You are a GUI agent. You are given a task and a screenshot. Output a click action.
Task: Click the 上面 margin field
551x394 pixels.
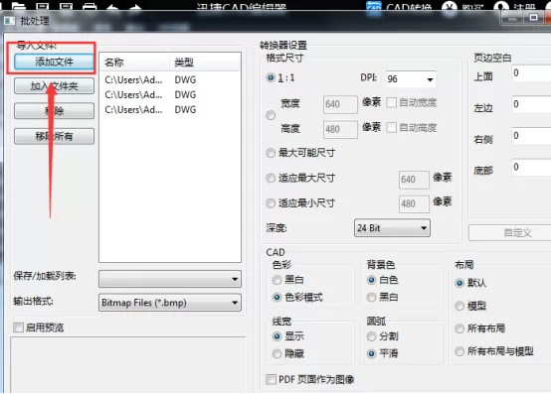531,73
